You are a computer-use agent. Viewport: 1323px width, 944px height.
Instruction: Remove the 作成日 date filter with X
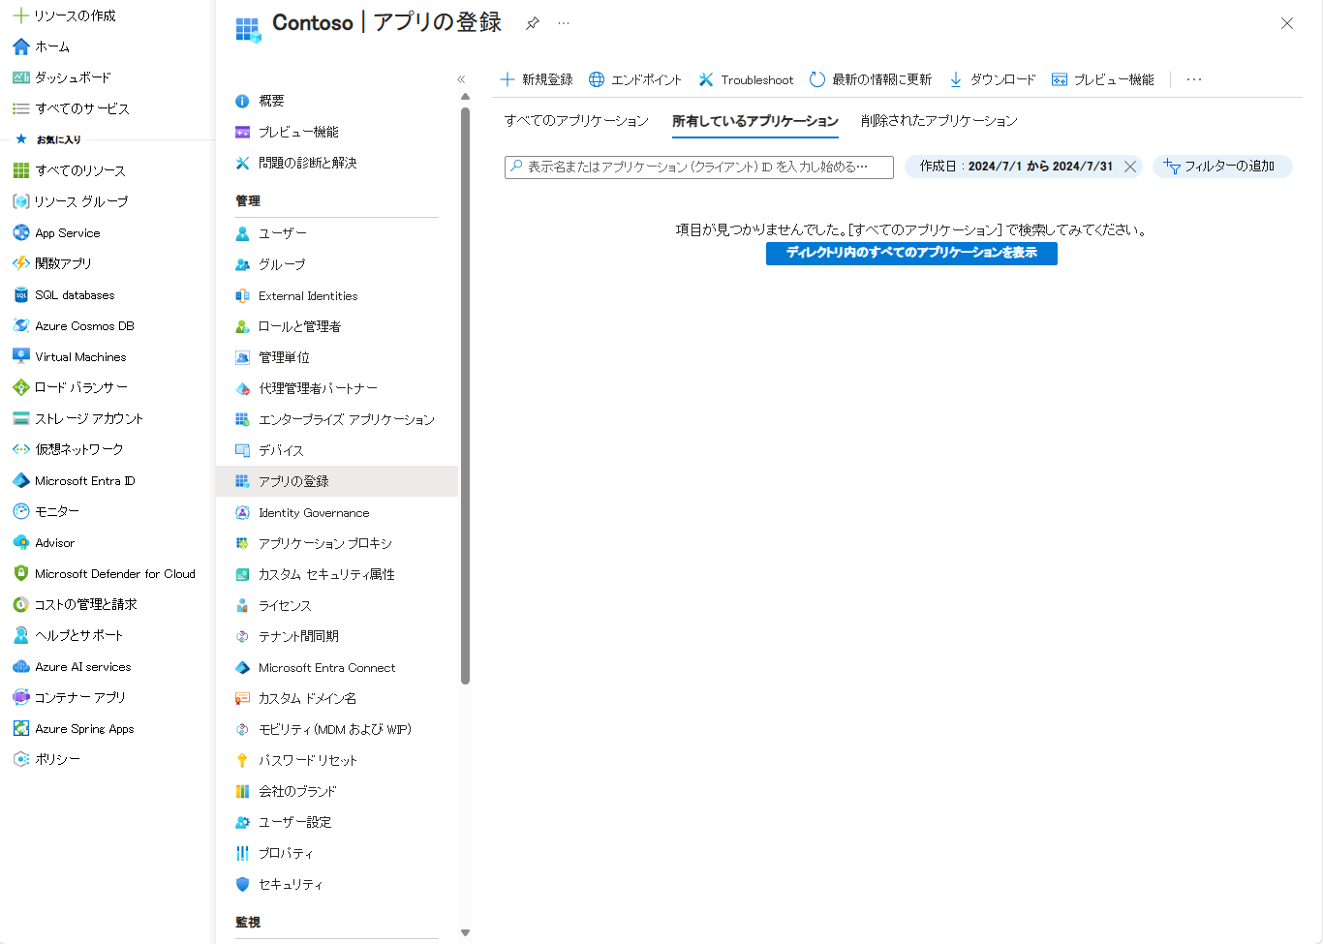pyautogui.click(x=1130, y=167)
